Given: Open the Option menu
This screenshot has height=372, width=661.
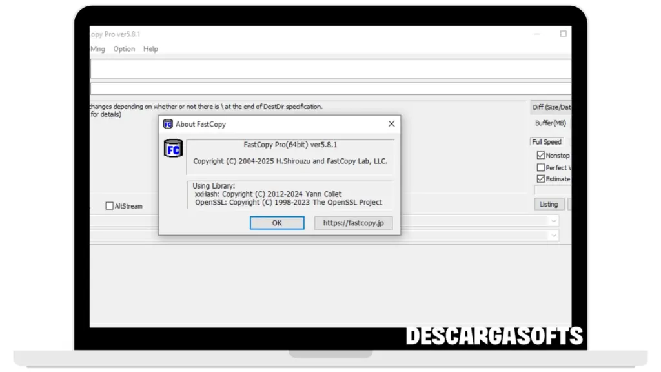Looking at the screenshot, I should point(124,49).
